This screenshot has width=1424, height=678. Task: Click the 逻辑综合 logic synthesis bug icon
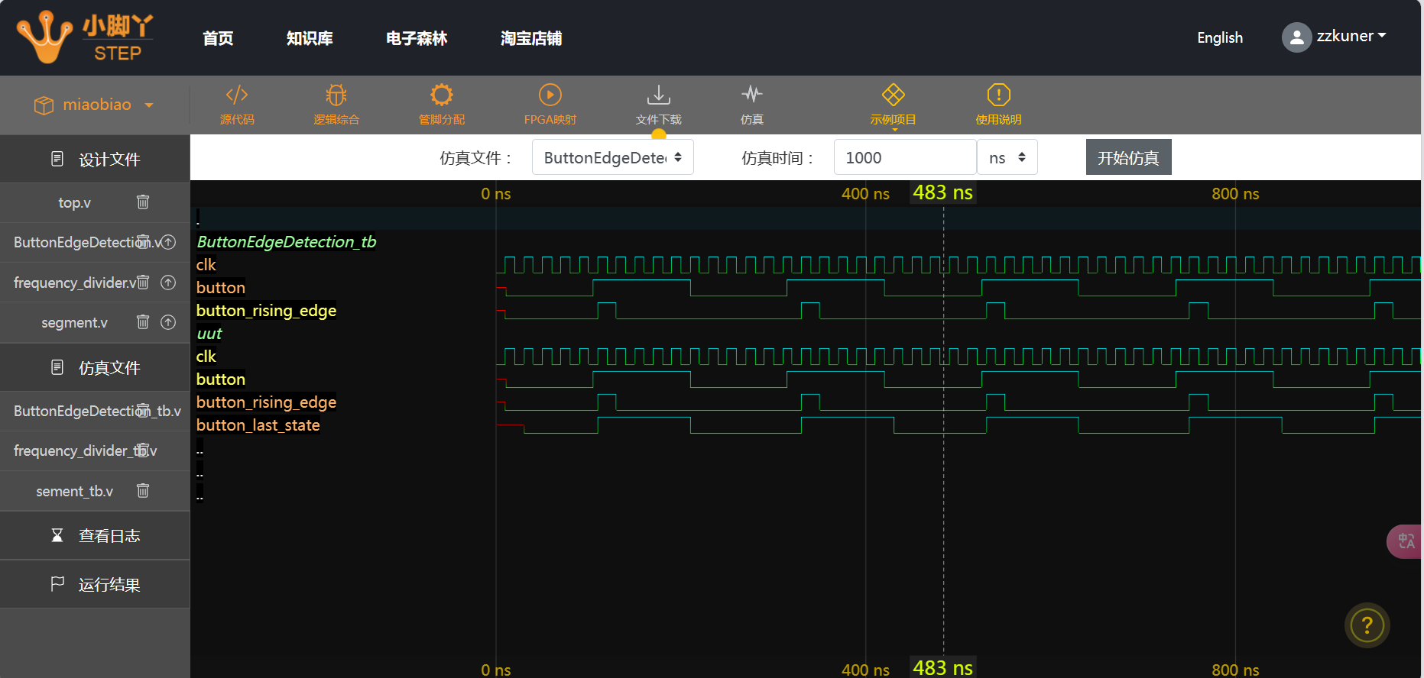click(336, 95)
